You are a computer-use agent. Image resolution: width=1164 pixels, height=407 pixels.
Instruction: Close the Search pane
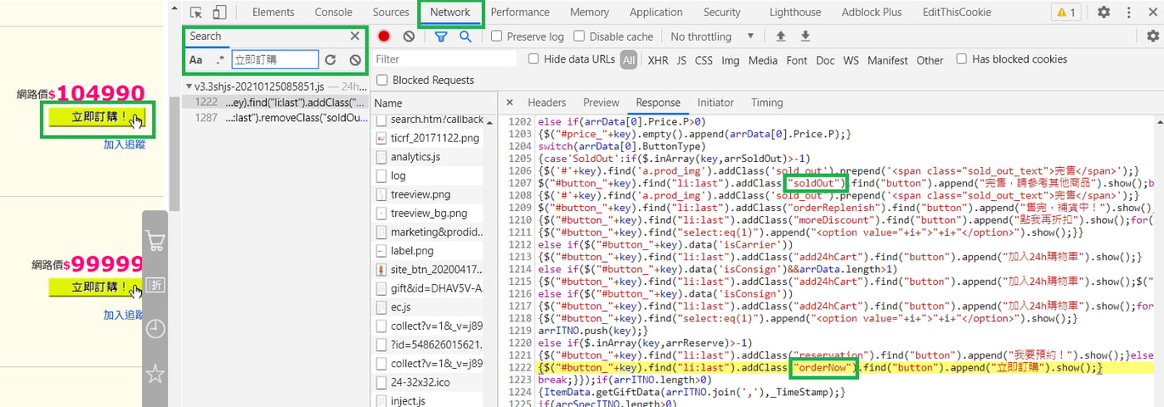pos(354,36)
